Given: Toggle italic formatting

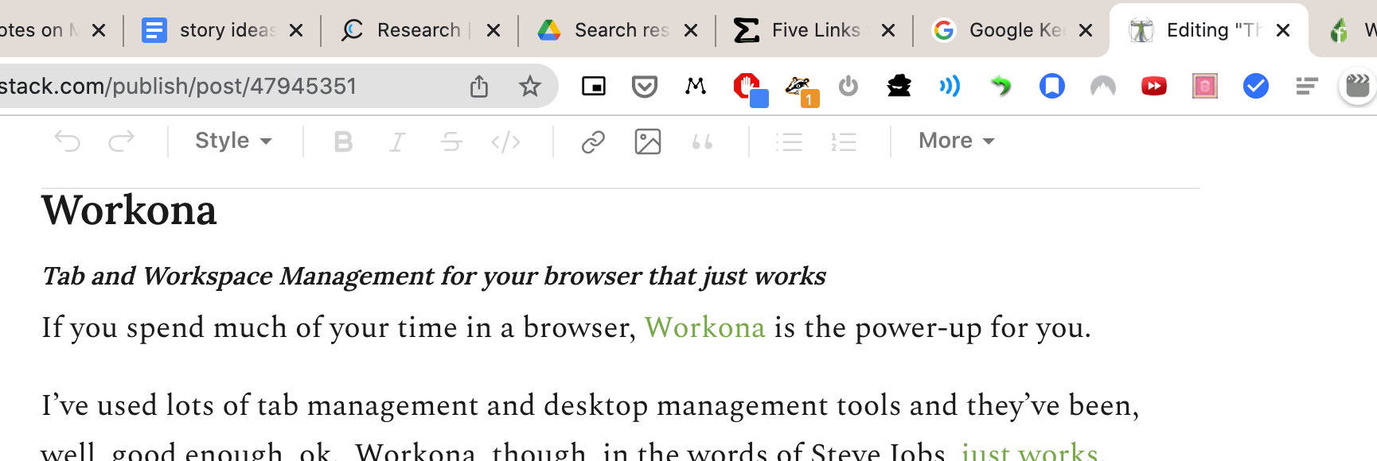Looking at the screenshot, I should pyautogui.click(x=396, y=141).
